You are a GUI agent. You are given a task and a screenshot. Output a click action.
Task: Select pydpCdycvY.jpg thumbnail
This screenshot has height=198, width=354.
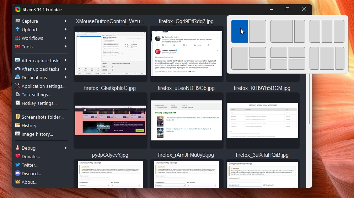111,174
